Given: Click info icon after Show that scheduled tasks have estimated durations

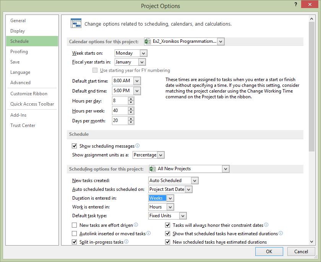Looking at the screenshot, I should coord(280,233).
